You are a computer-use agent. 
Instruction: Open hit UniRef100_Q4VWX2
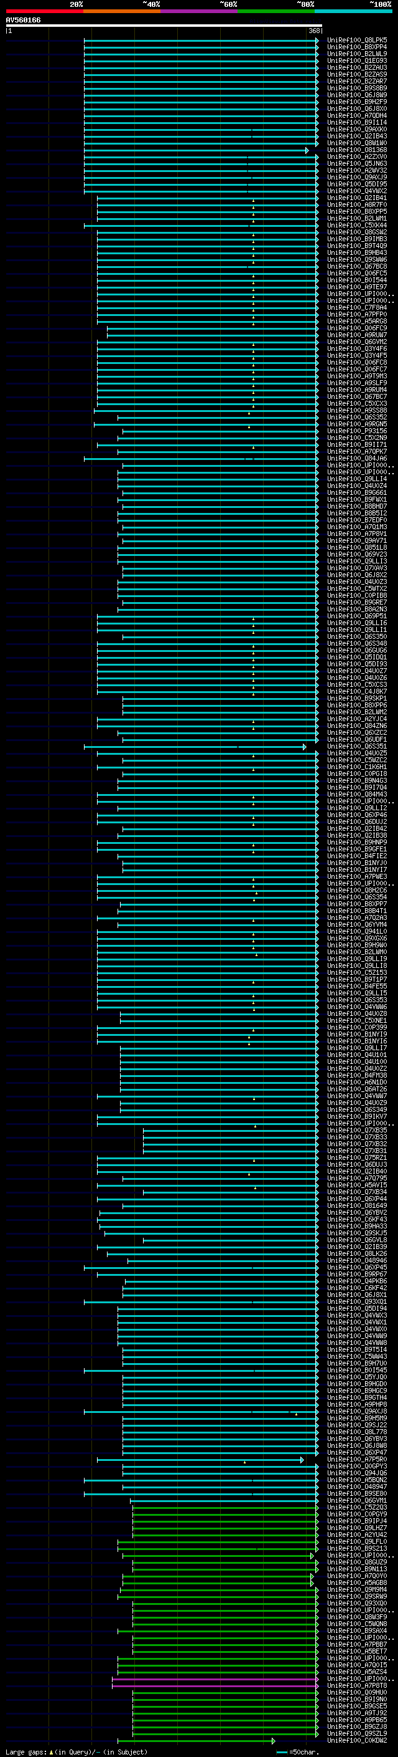click(356, 191)
